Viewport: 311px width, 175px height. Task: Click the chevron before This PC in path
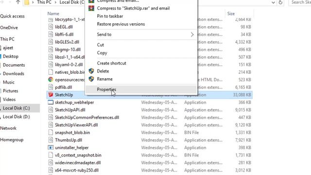33,2
